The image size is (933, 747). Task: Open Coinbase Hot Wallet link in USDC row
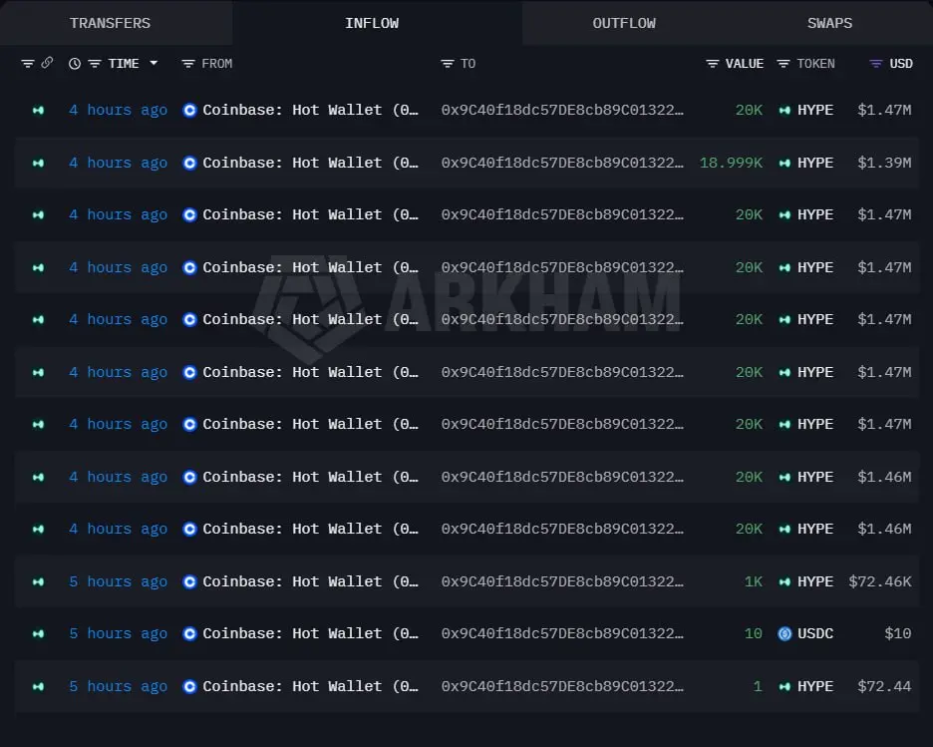click(x=311, y=633)
